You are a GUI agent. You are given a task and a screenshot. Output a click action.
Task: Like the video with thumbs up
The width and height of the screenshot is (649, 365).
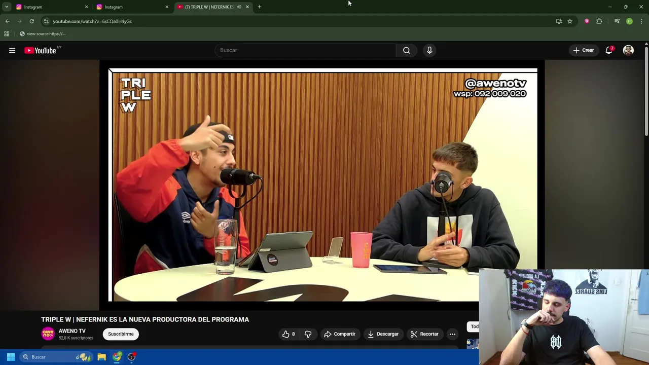pyautogui.click(x=288, y=334)
